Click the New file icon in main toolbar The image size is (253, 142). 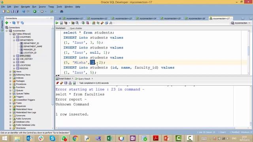(x=4, y=11)
